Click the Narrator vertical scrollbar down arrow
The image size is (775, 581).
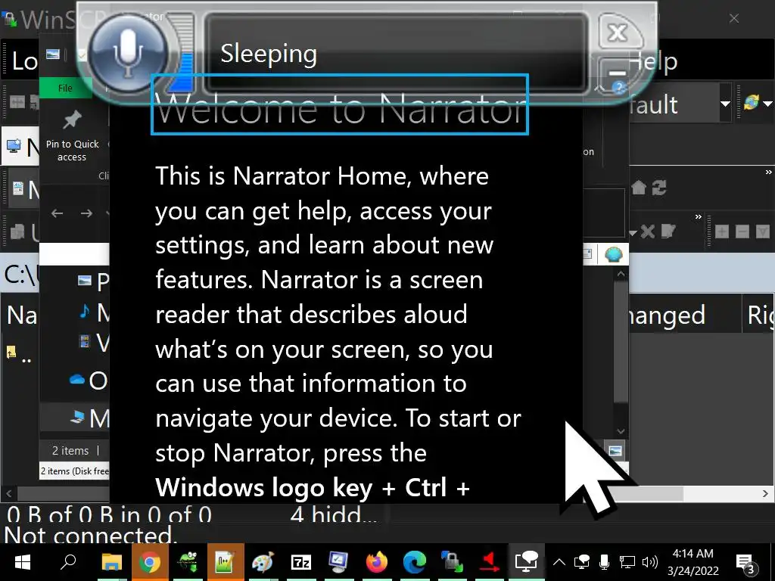621,431
